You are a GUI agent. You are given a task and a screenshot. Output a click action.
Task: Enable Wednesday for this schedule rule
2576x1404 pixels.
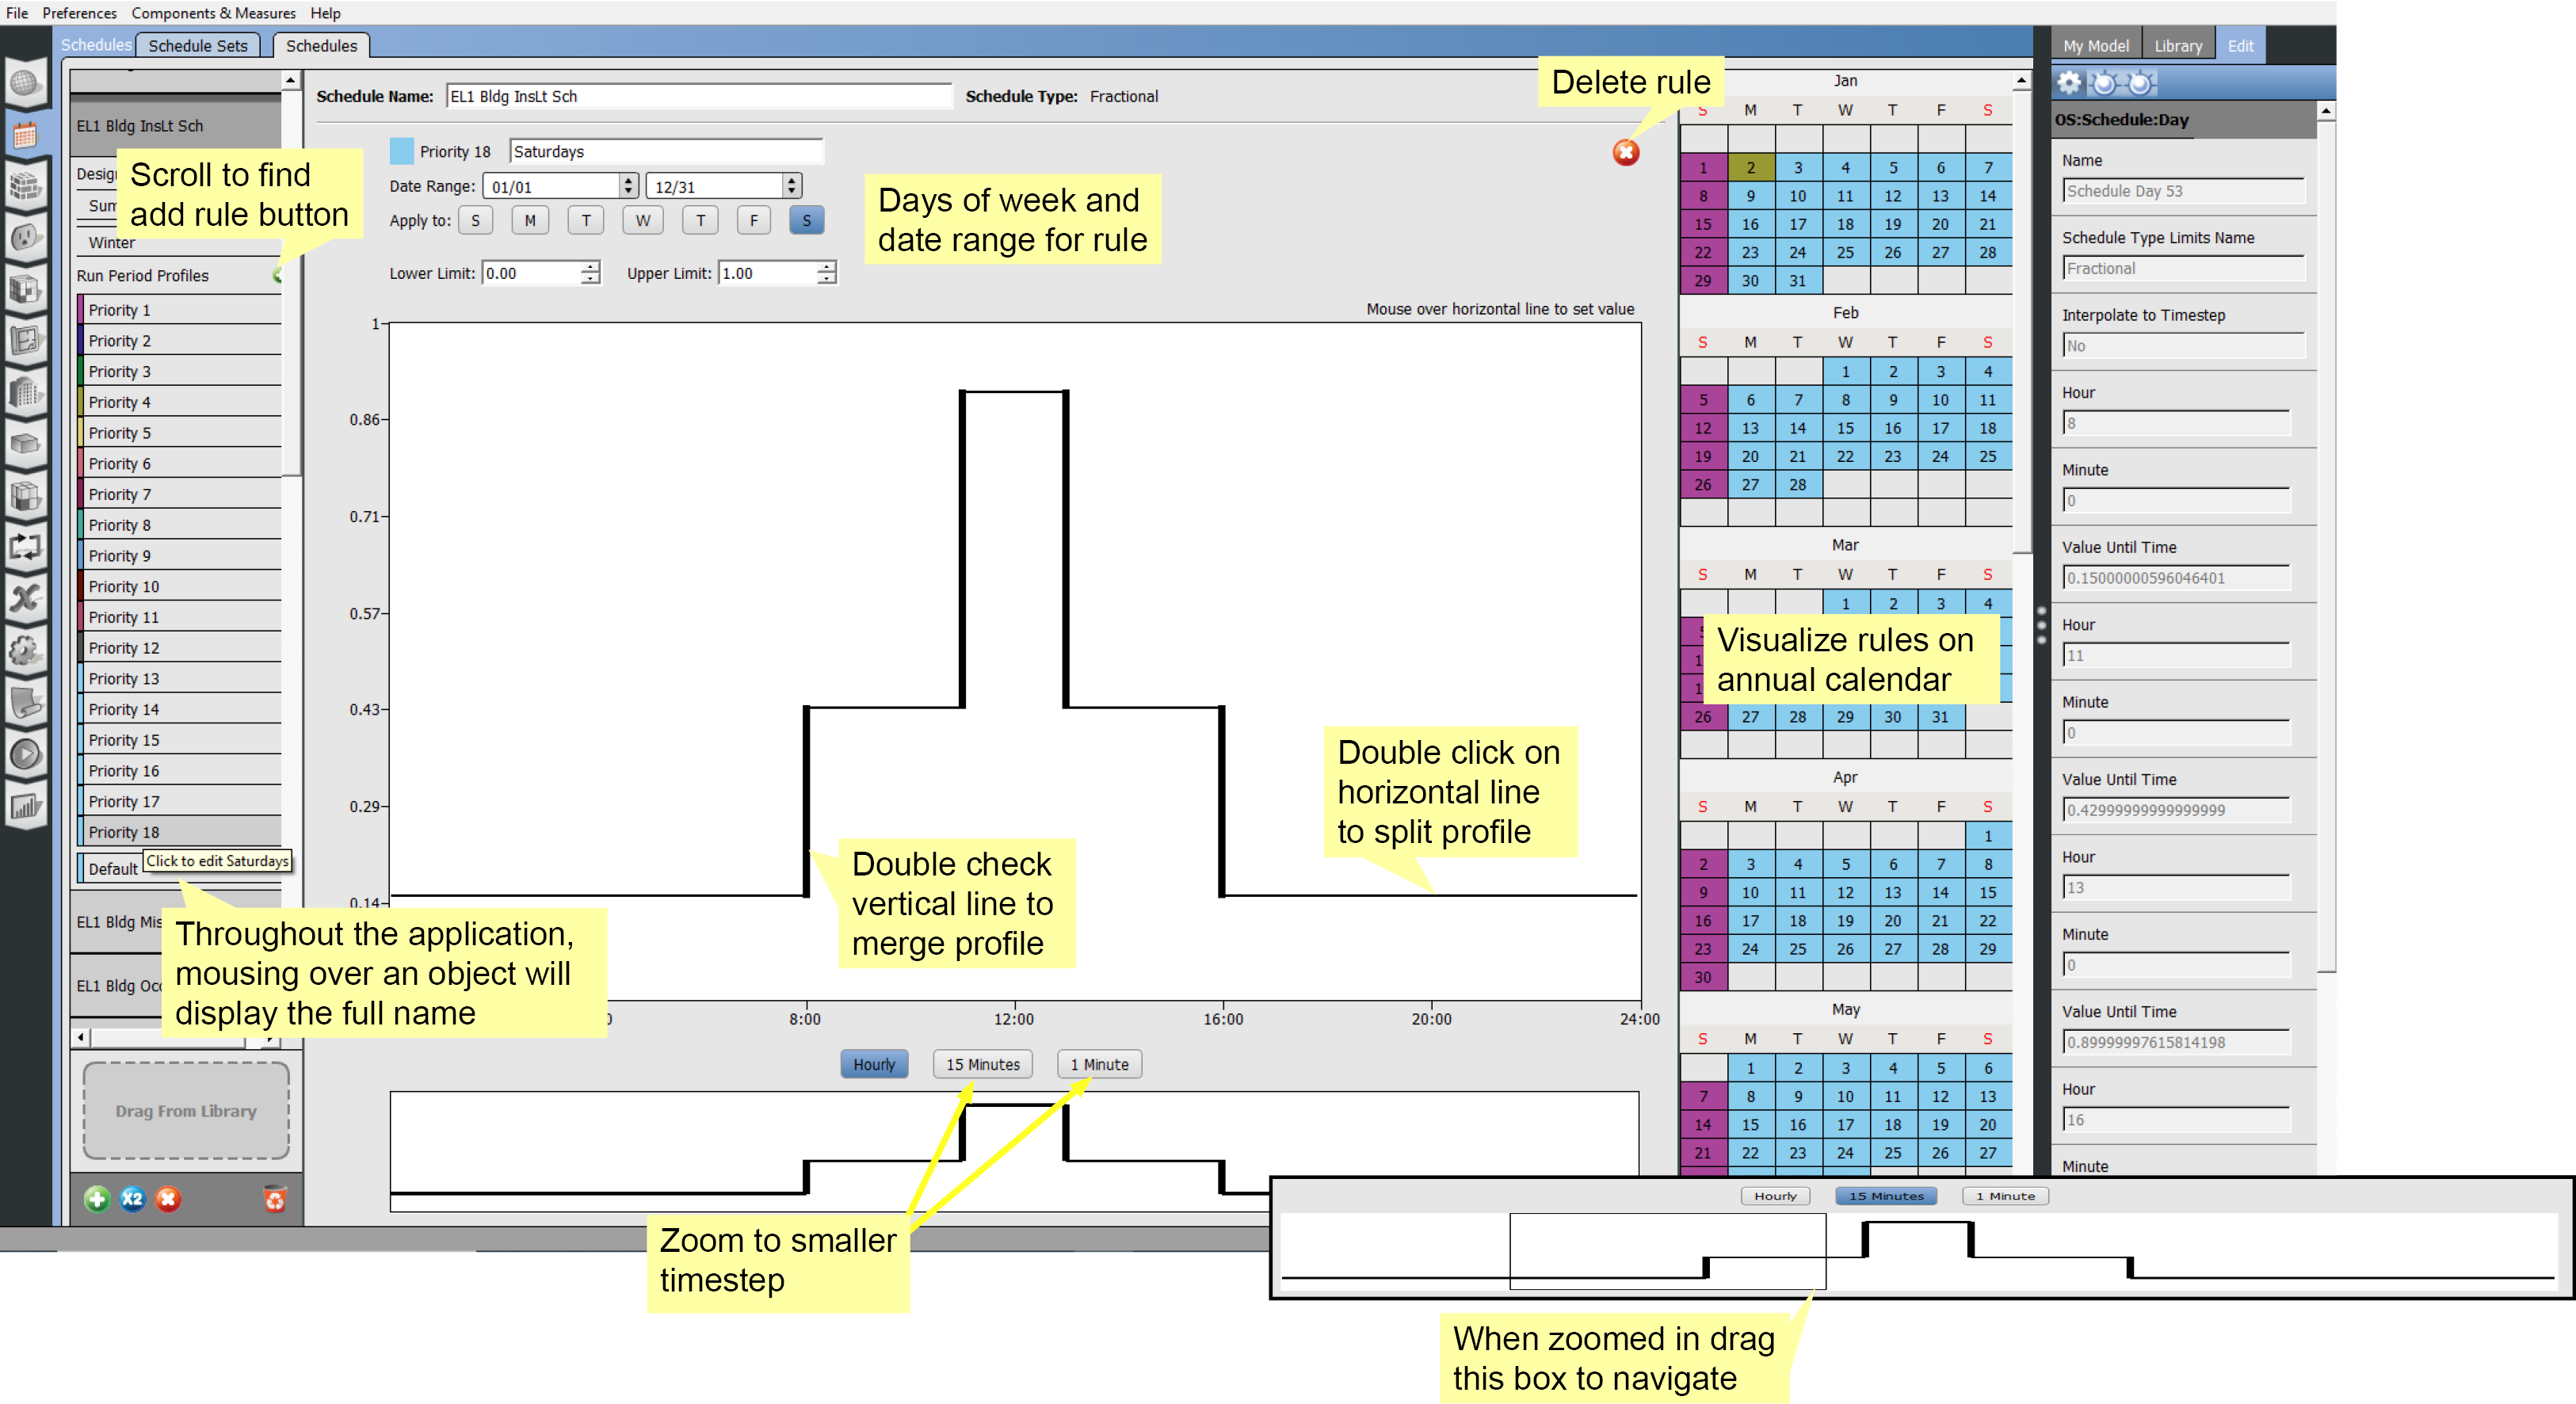(643, 220)
